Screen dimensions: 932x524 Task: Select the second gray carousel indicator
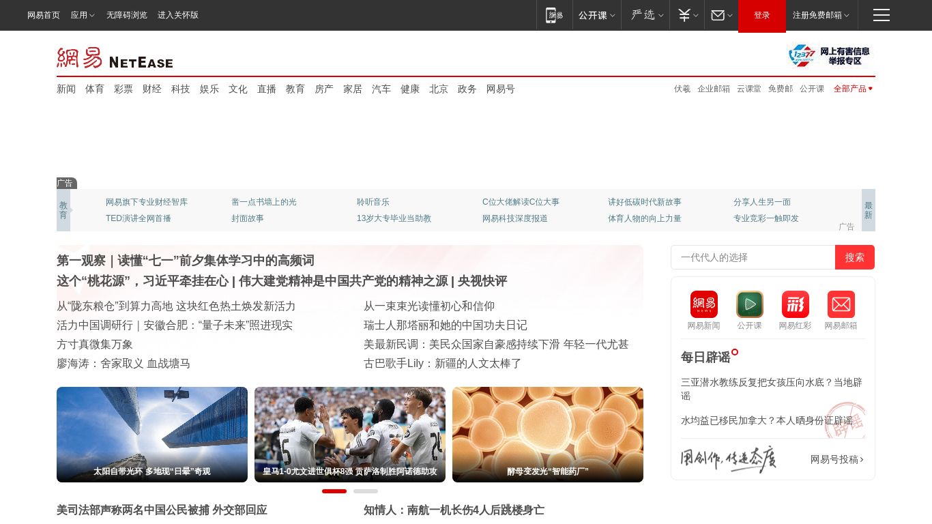[x=366, y=491]
